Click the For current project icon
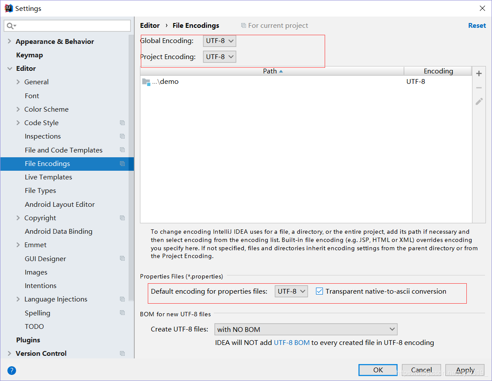 click(243, 25)
